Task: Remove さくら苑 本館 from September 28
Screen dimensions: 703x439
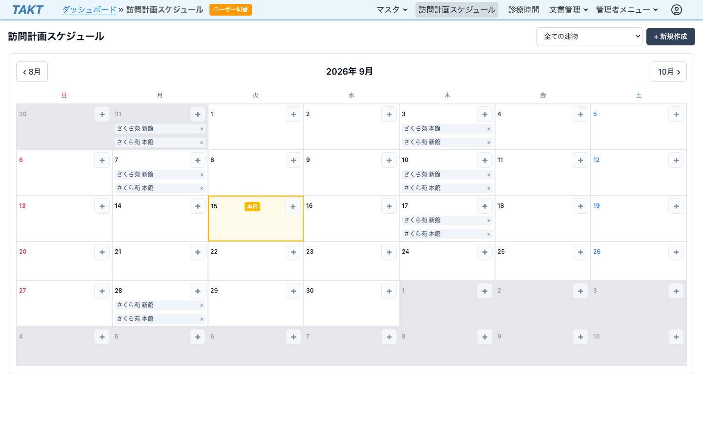Action: (202, 319)
